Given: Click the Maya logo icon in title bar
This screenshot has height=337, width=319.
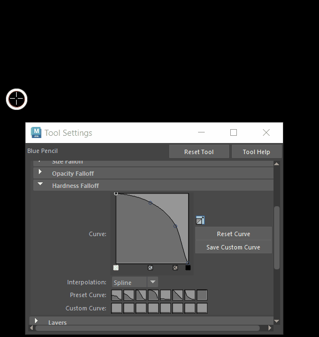Looking at the screenshot, I should click(x=36, y=132).
